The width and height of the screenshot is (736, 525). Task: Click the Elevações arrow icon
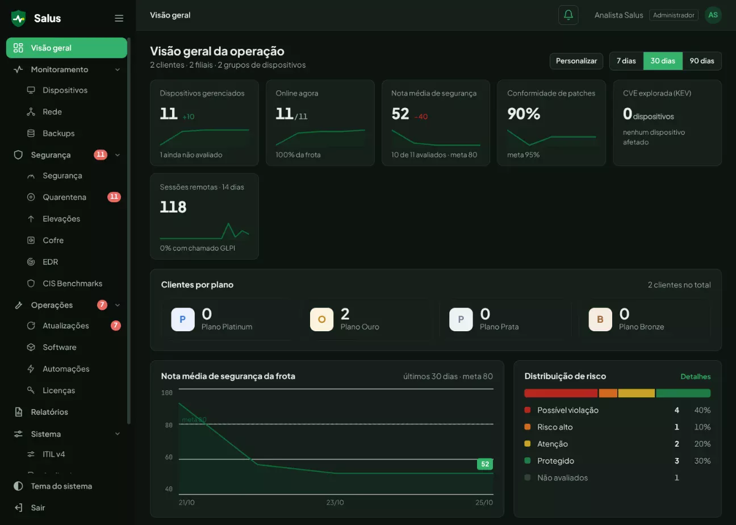31,219
